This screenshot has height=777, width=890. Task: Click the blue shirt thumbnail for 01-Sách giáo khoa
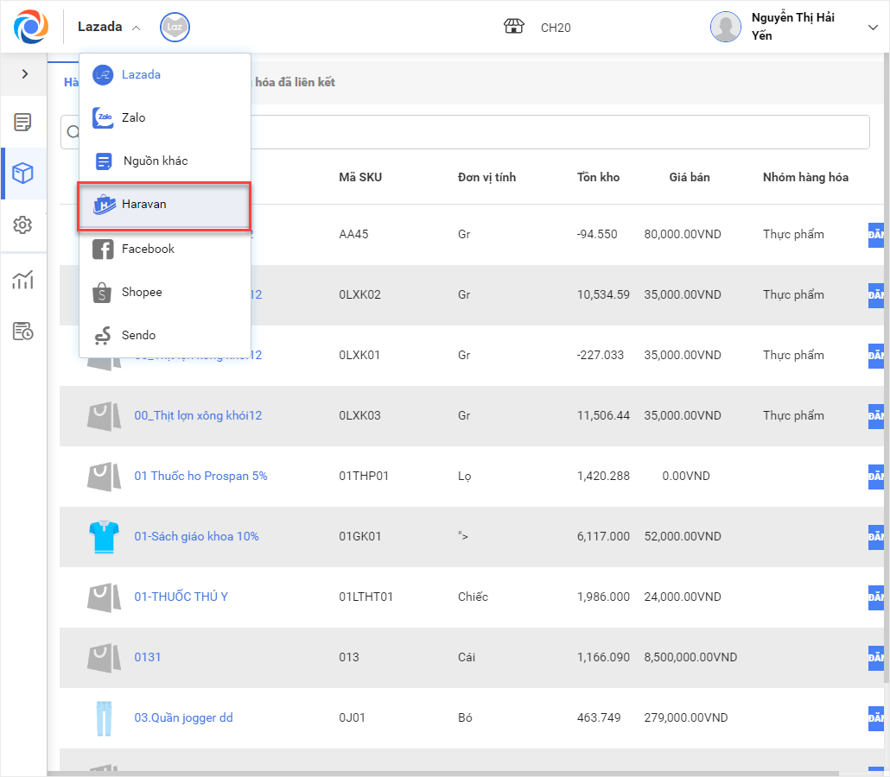[103, 536]
